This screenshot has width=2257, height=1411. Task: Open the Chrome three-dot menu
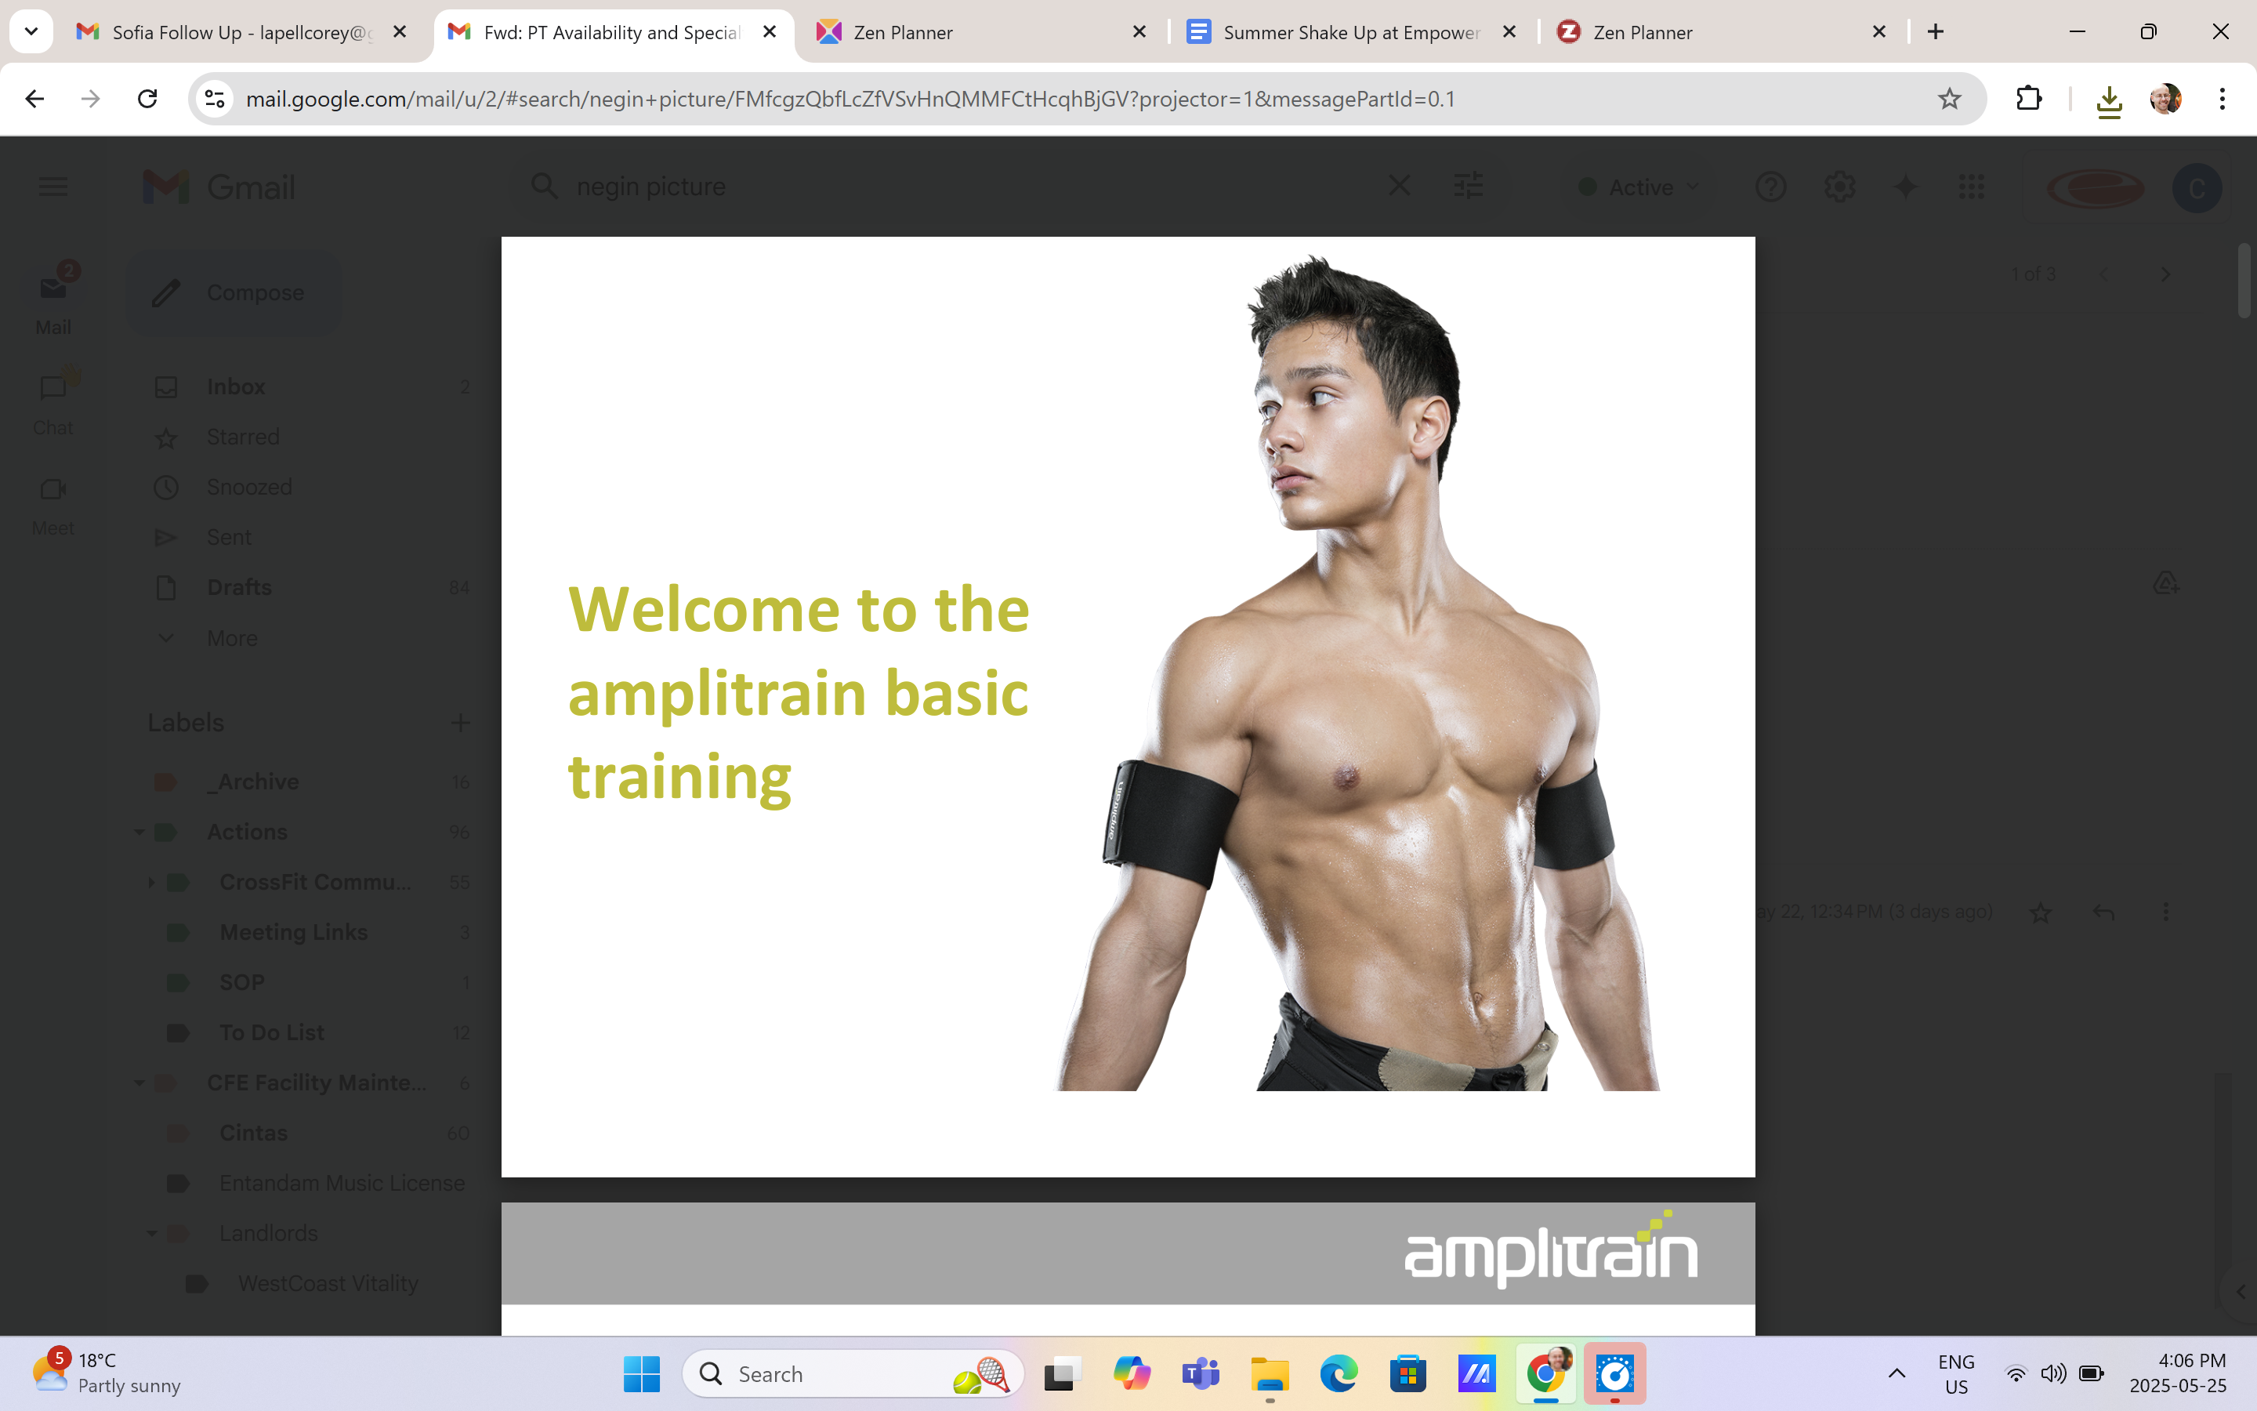click(2223, 99)
